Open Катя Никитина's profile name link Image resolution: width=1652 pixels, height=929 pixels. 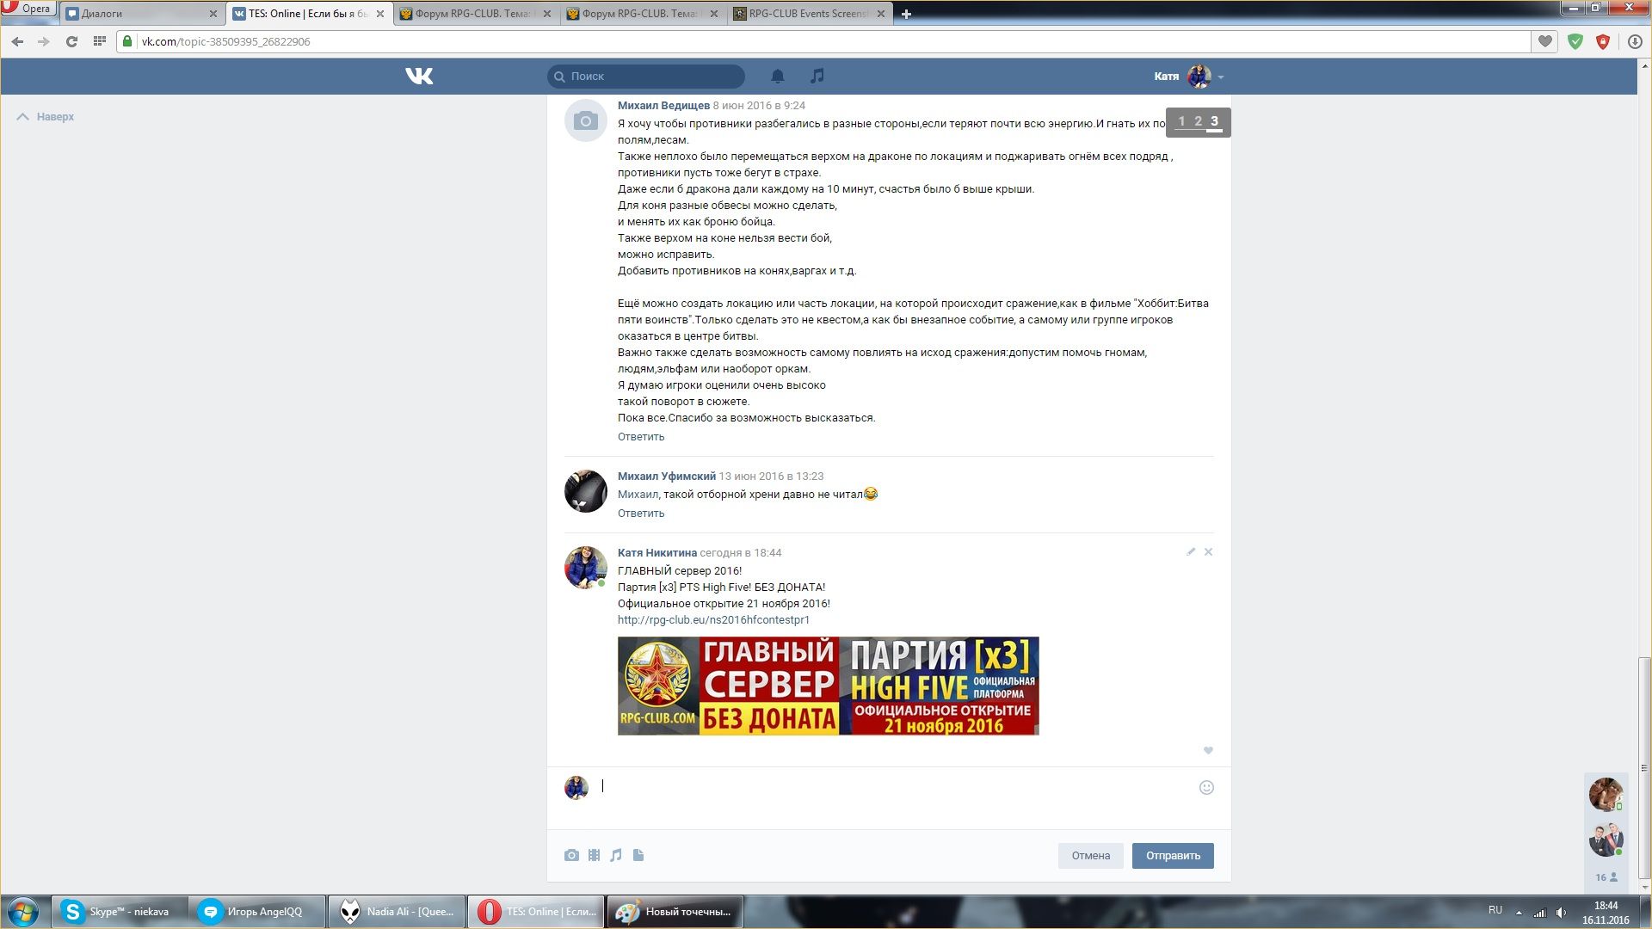pyautogui.click(x=657, y=553)
